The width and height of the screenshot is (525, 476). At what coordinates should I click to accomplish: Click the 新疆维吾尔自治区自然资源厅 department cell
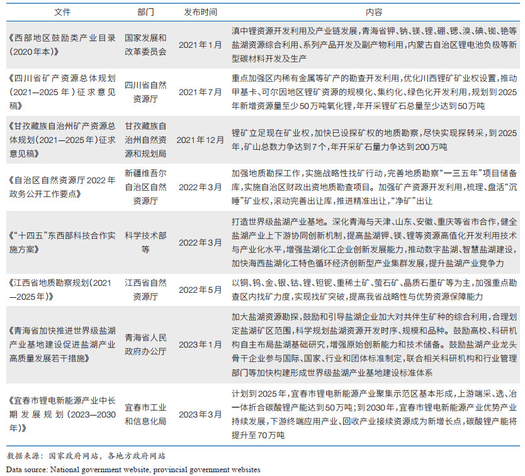[145, 187]
